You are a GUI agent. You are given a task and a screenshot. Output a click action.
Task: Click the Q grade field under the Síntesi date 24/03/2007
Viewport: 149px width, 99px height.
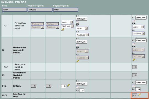pyautogui.click(x=82, y=90)
